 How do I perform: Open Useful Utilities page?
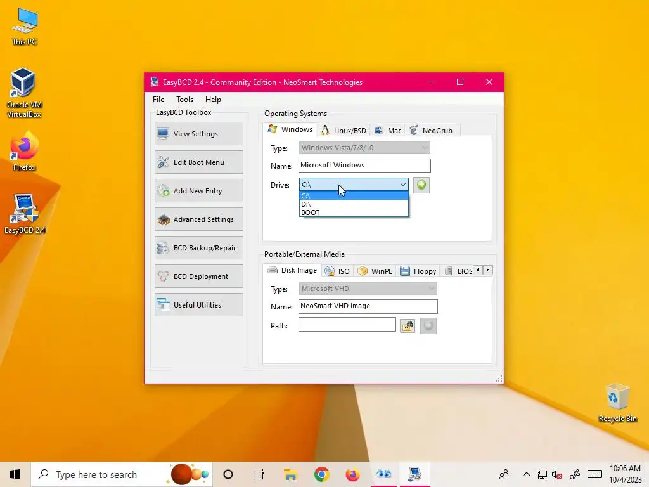coord(198,305)
